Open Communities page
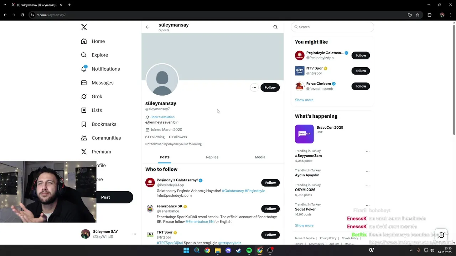 tap(101, 138)
